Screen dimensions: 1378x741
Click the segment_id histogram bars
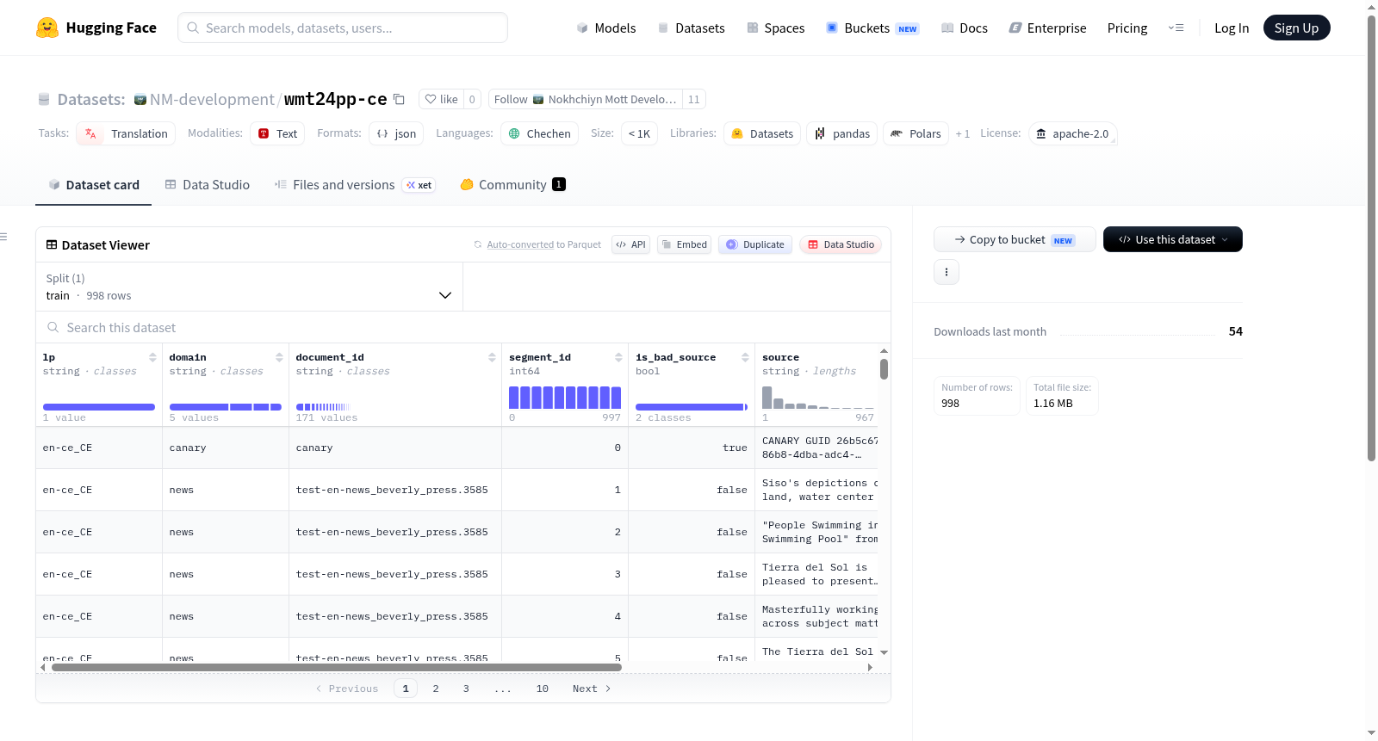point(565,398)
